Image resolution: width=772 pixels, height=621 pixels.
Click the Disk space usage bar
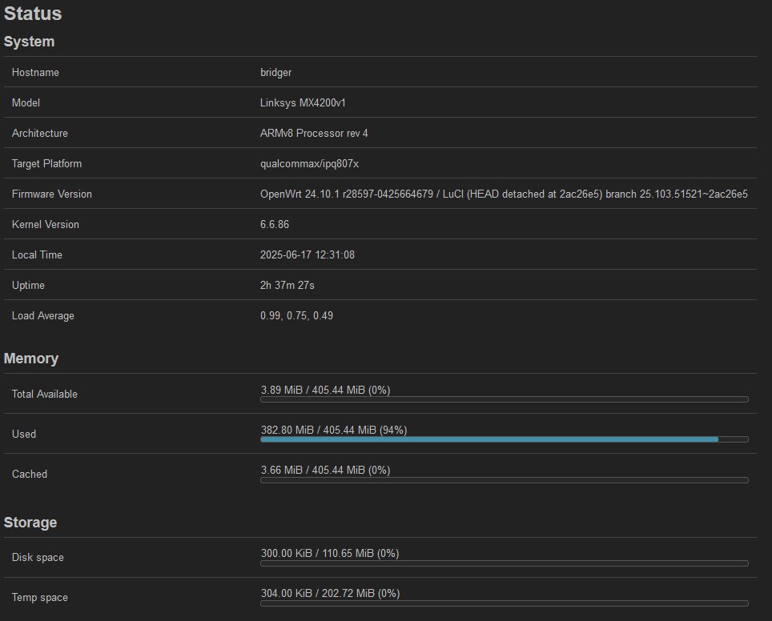coord(505,563)
